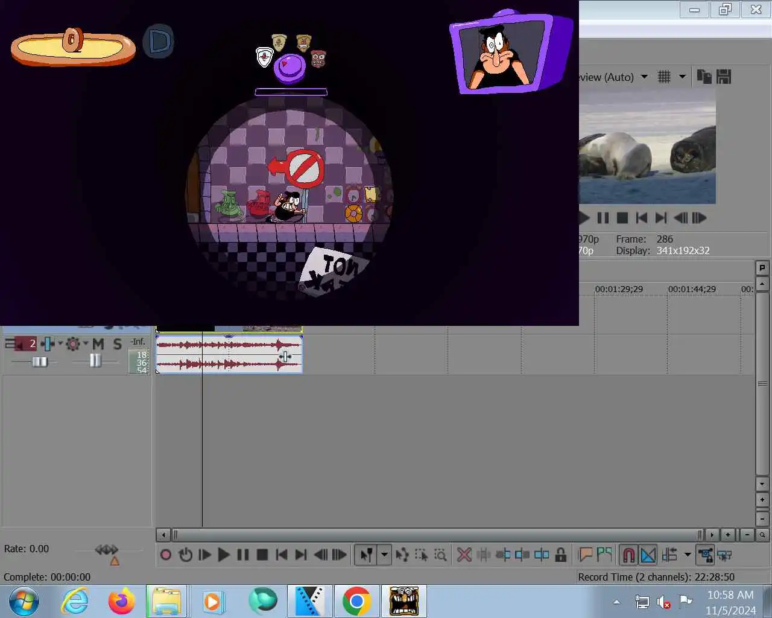
Task: Open the Auto Ripple mode dropdown
Action: tap(687, 555)
